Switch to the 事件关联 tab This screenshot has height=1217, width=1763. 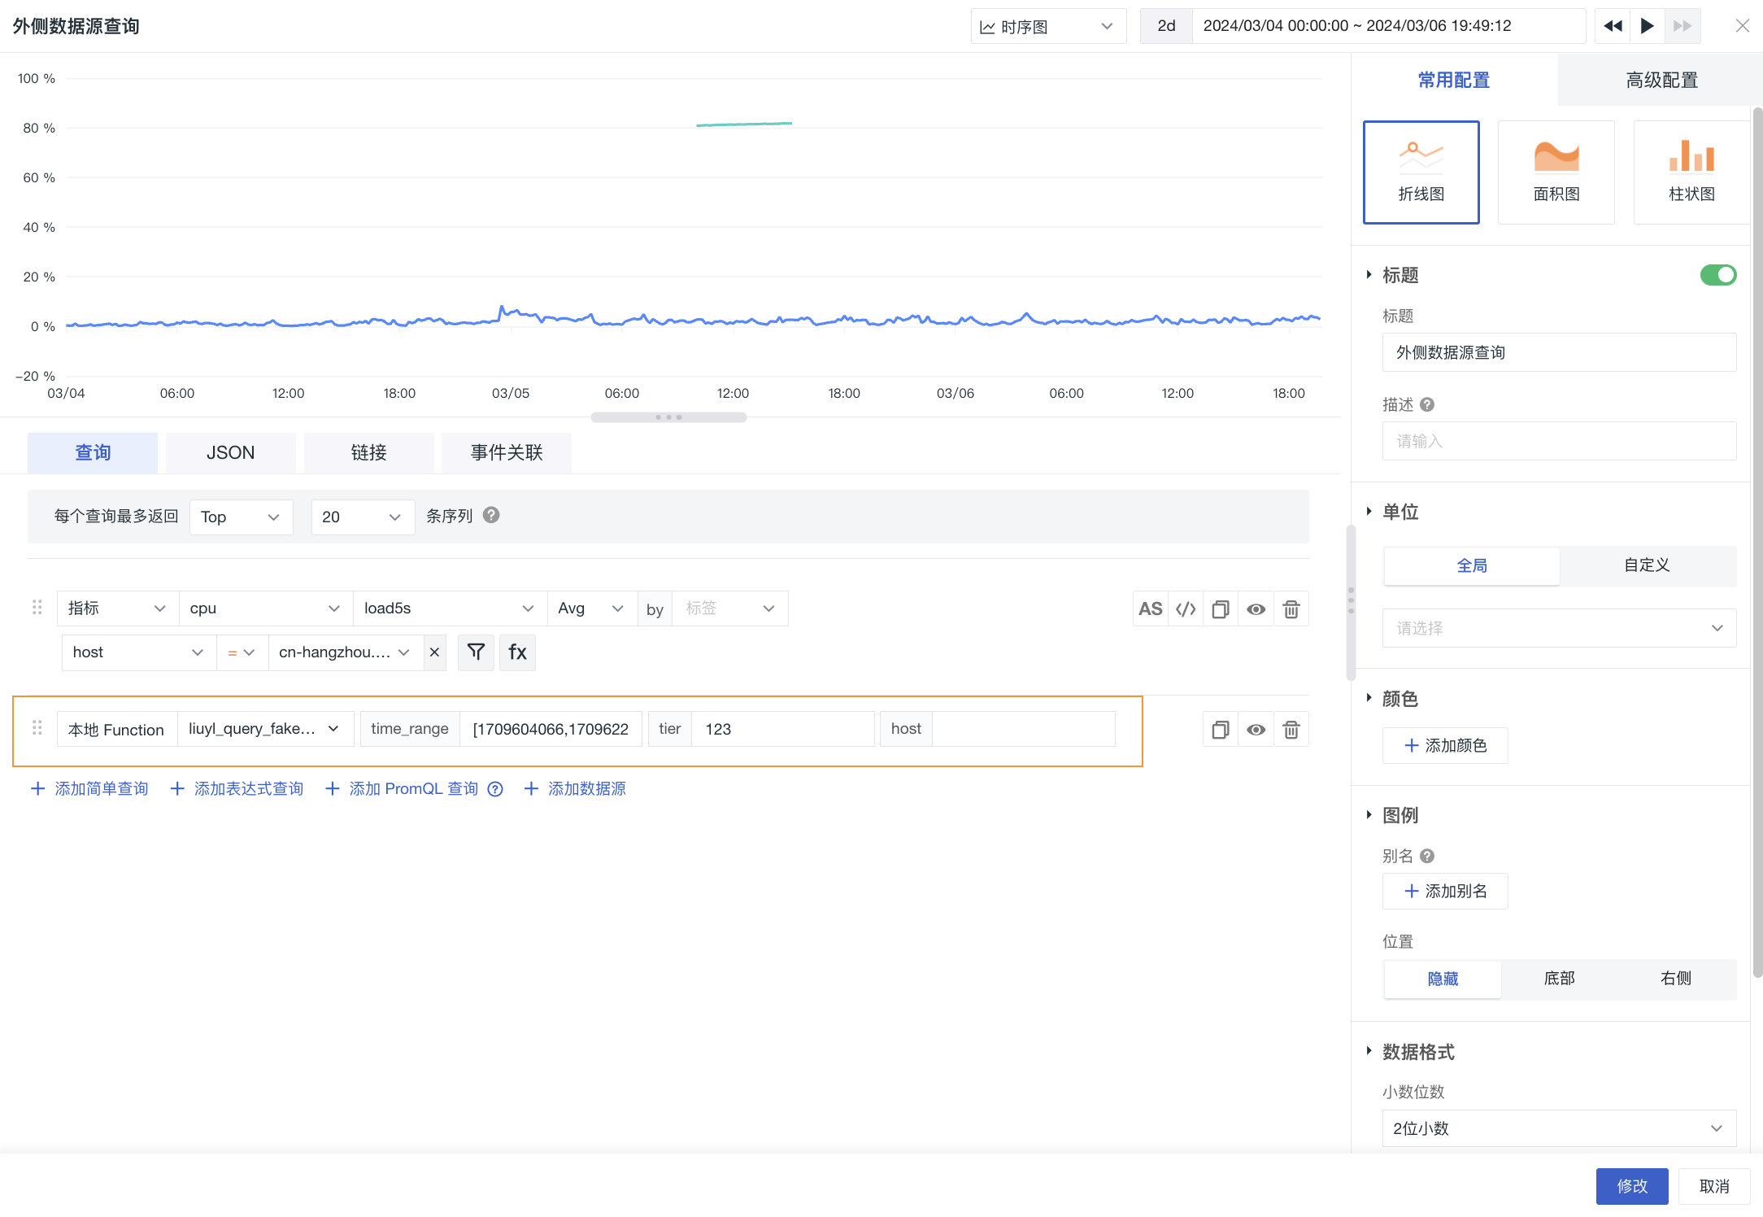click(507, 453)
